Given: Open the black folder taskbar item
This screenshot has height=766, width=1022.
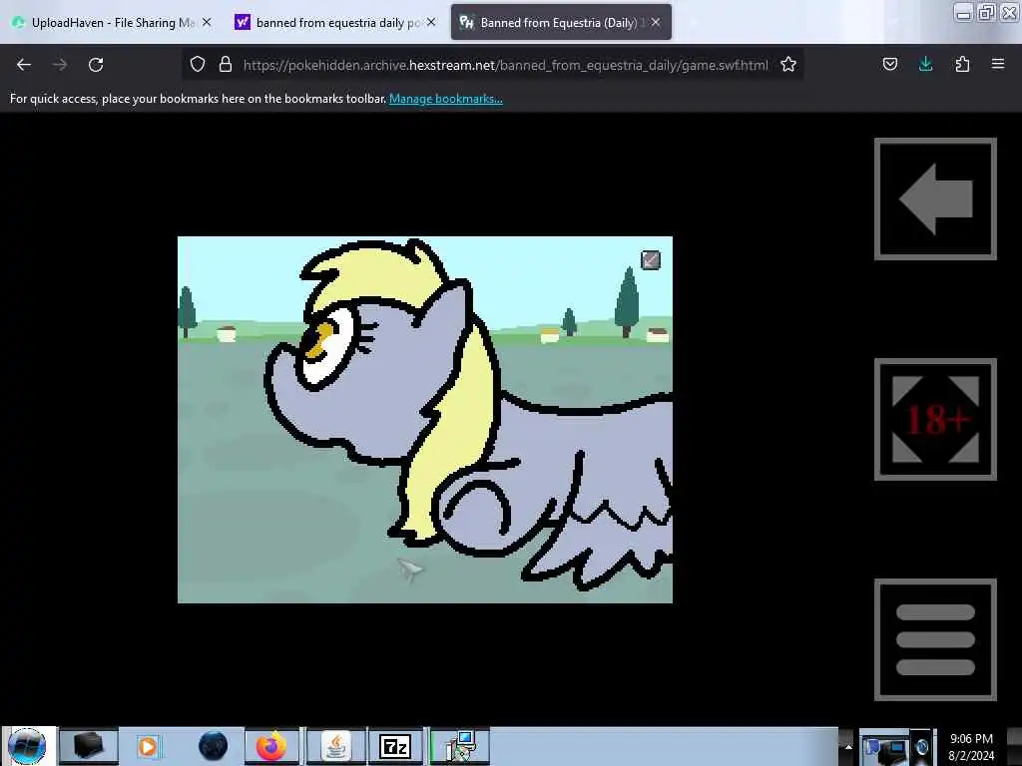Looking at the screenshot, I should tap(89, 746).
